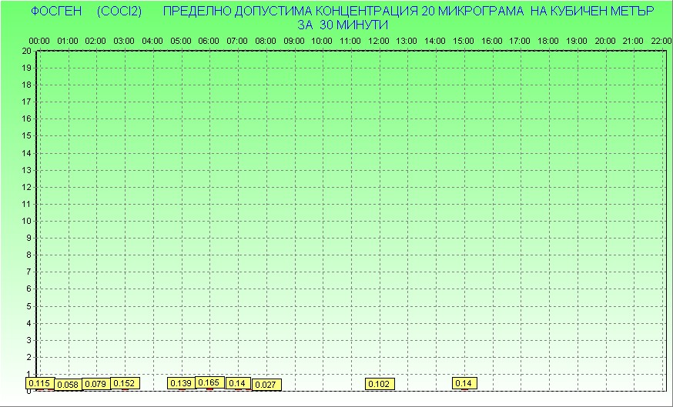Image resolution: width=673 pixels, height=407 pixels.
Task: Select the vertical axis value 3
Action: coord(28,341)
